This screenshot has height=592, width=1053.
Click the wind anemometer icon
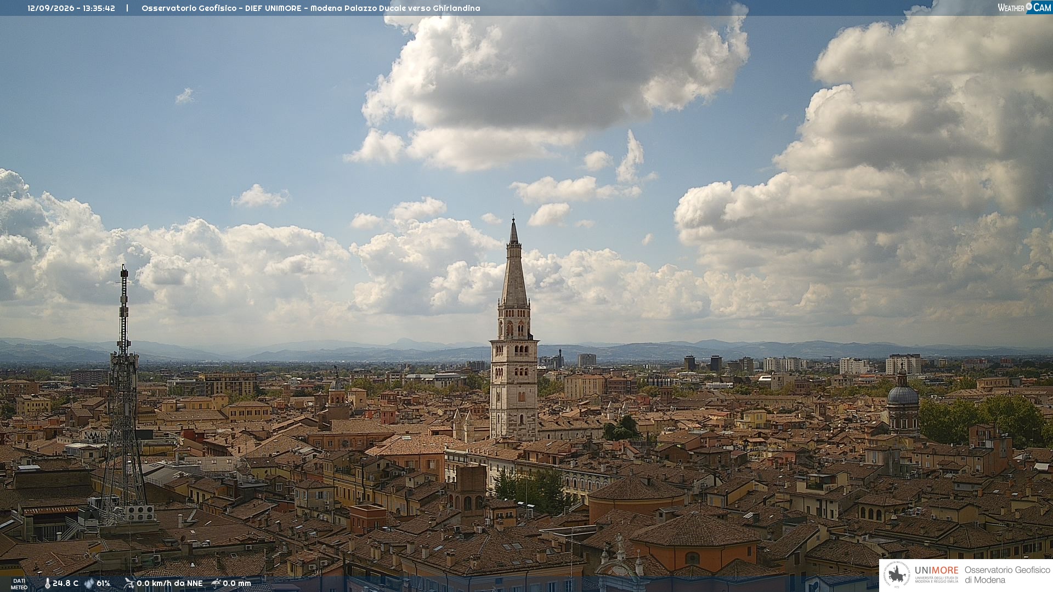(129, 583)
